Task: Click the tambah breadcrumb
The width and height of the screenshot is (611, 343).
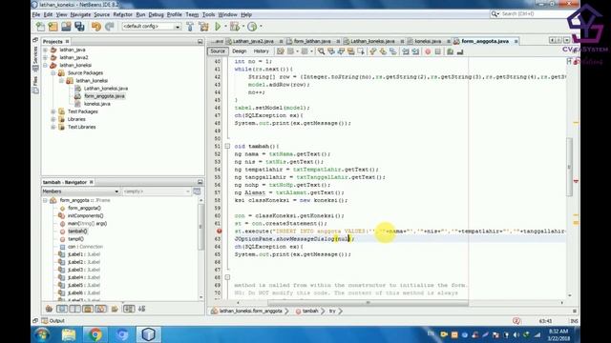Action: (x=310, y=312)
